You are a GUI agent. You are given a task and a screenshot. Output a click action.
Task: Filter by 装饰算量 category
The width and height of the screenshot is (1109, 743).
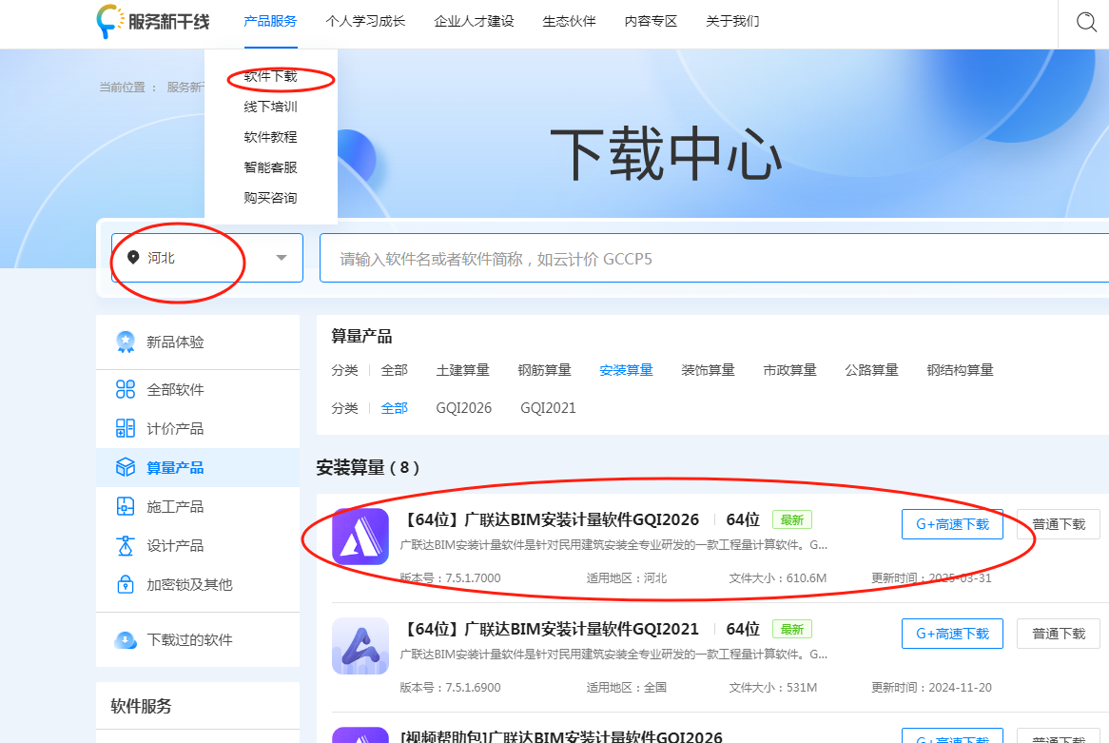coord(708,370)
